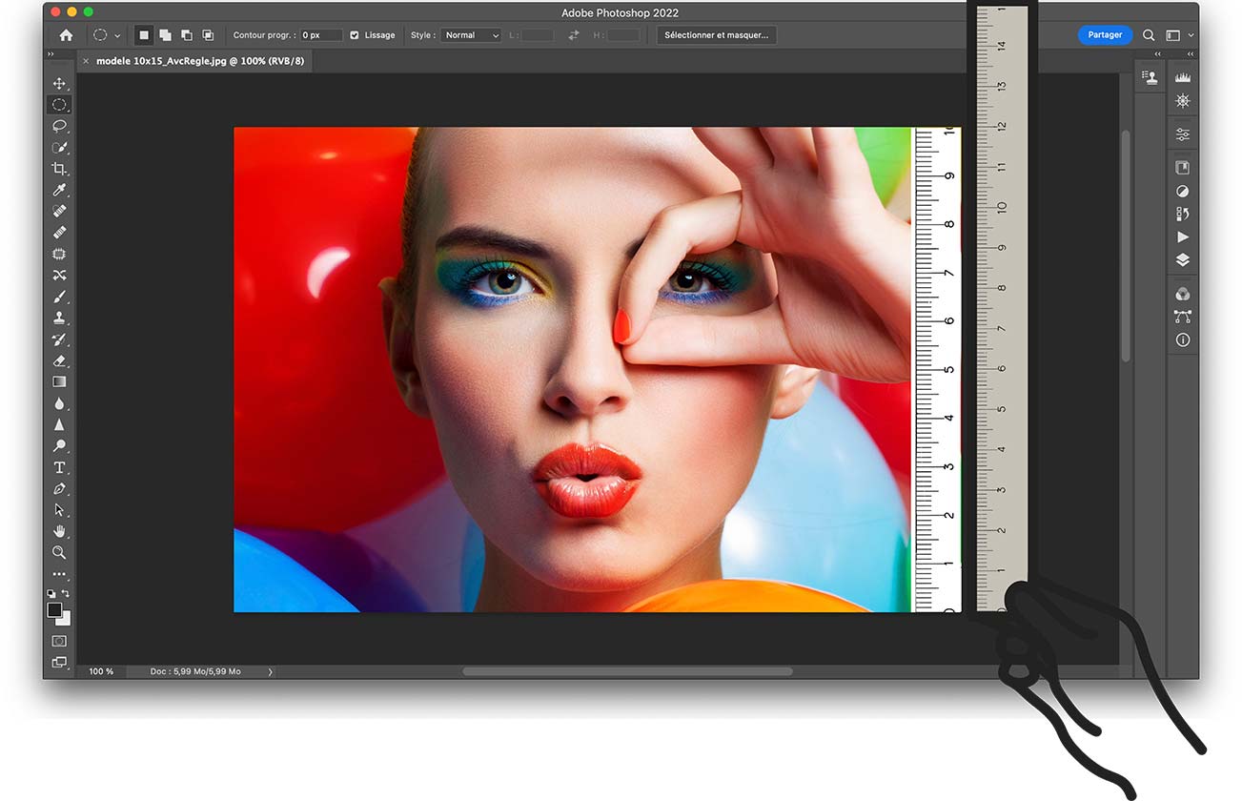Expand the elliptical marquee tool preset picker
Image resolution: width=1242 pixels, height=801 pixels.
pyautogui.click(x=117, y=35)
